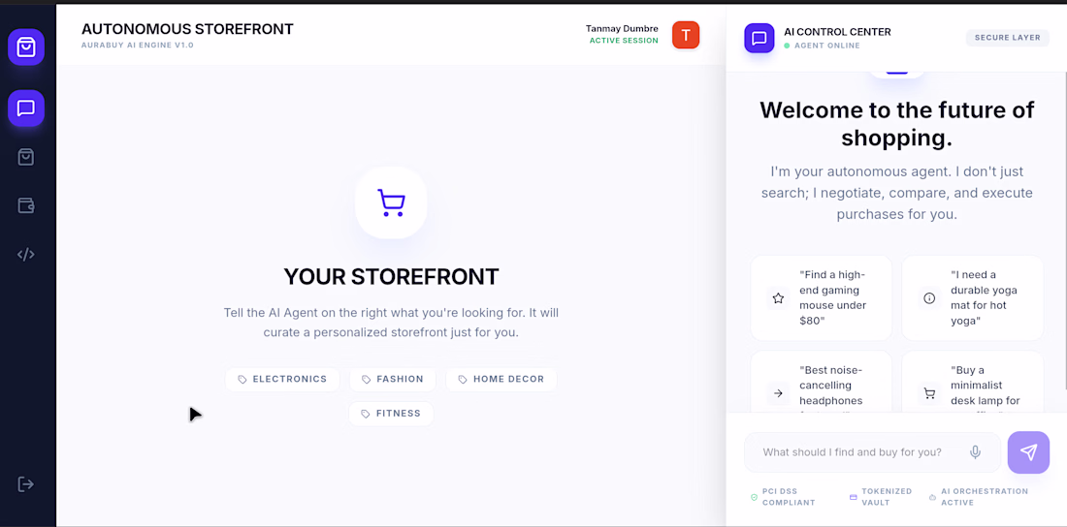Open the wallet icon in the sidebar
Screen dimensions: 1067x527
click(26, 205)
